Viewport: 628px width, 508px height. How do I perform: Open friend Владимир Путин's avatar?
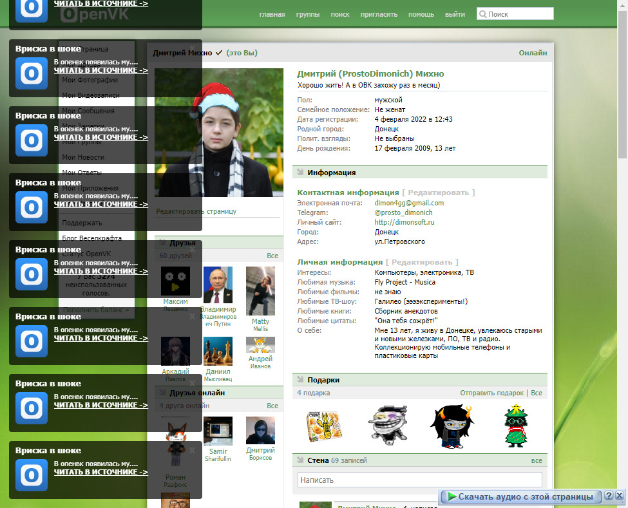[218, 285]
